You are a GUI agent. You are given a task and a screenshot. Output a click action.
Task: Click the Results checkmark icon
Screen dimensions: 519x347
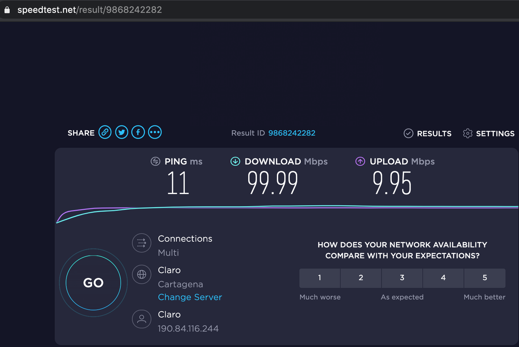click(408, 133)
